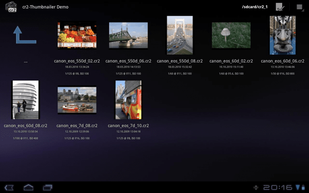Select file name canon_eos_7d_10.cr2
The height and width of the screenshot is (193, 309).
coord(128,126)
